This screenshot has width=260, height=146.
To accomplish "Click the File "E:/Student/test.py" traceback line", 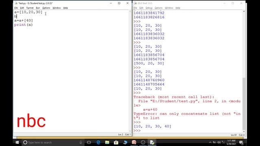I will pos(187,103).
